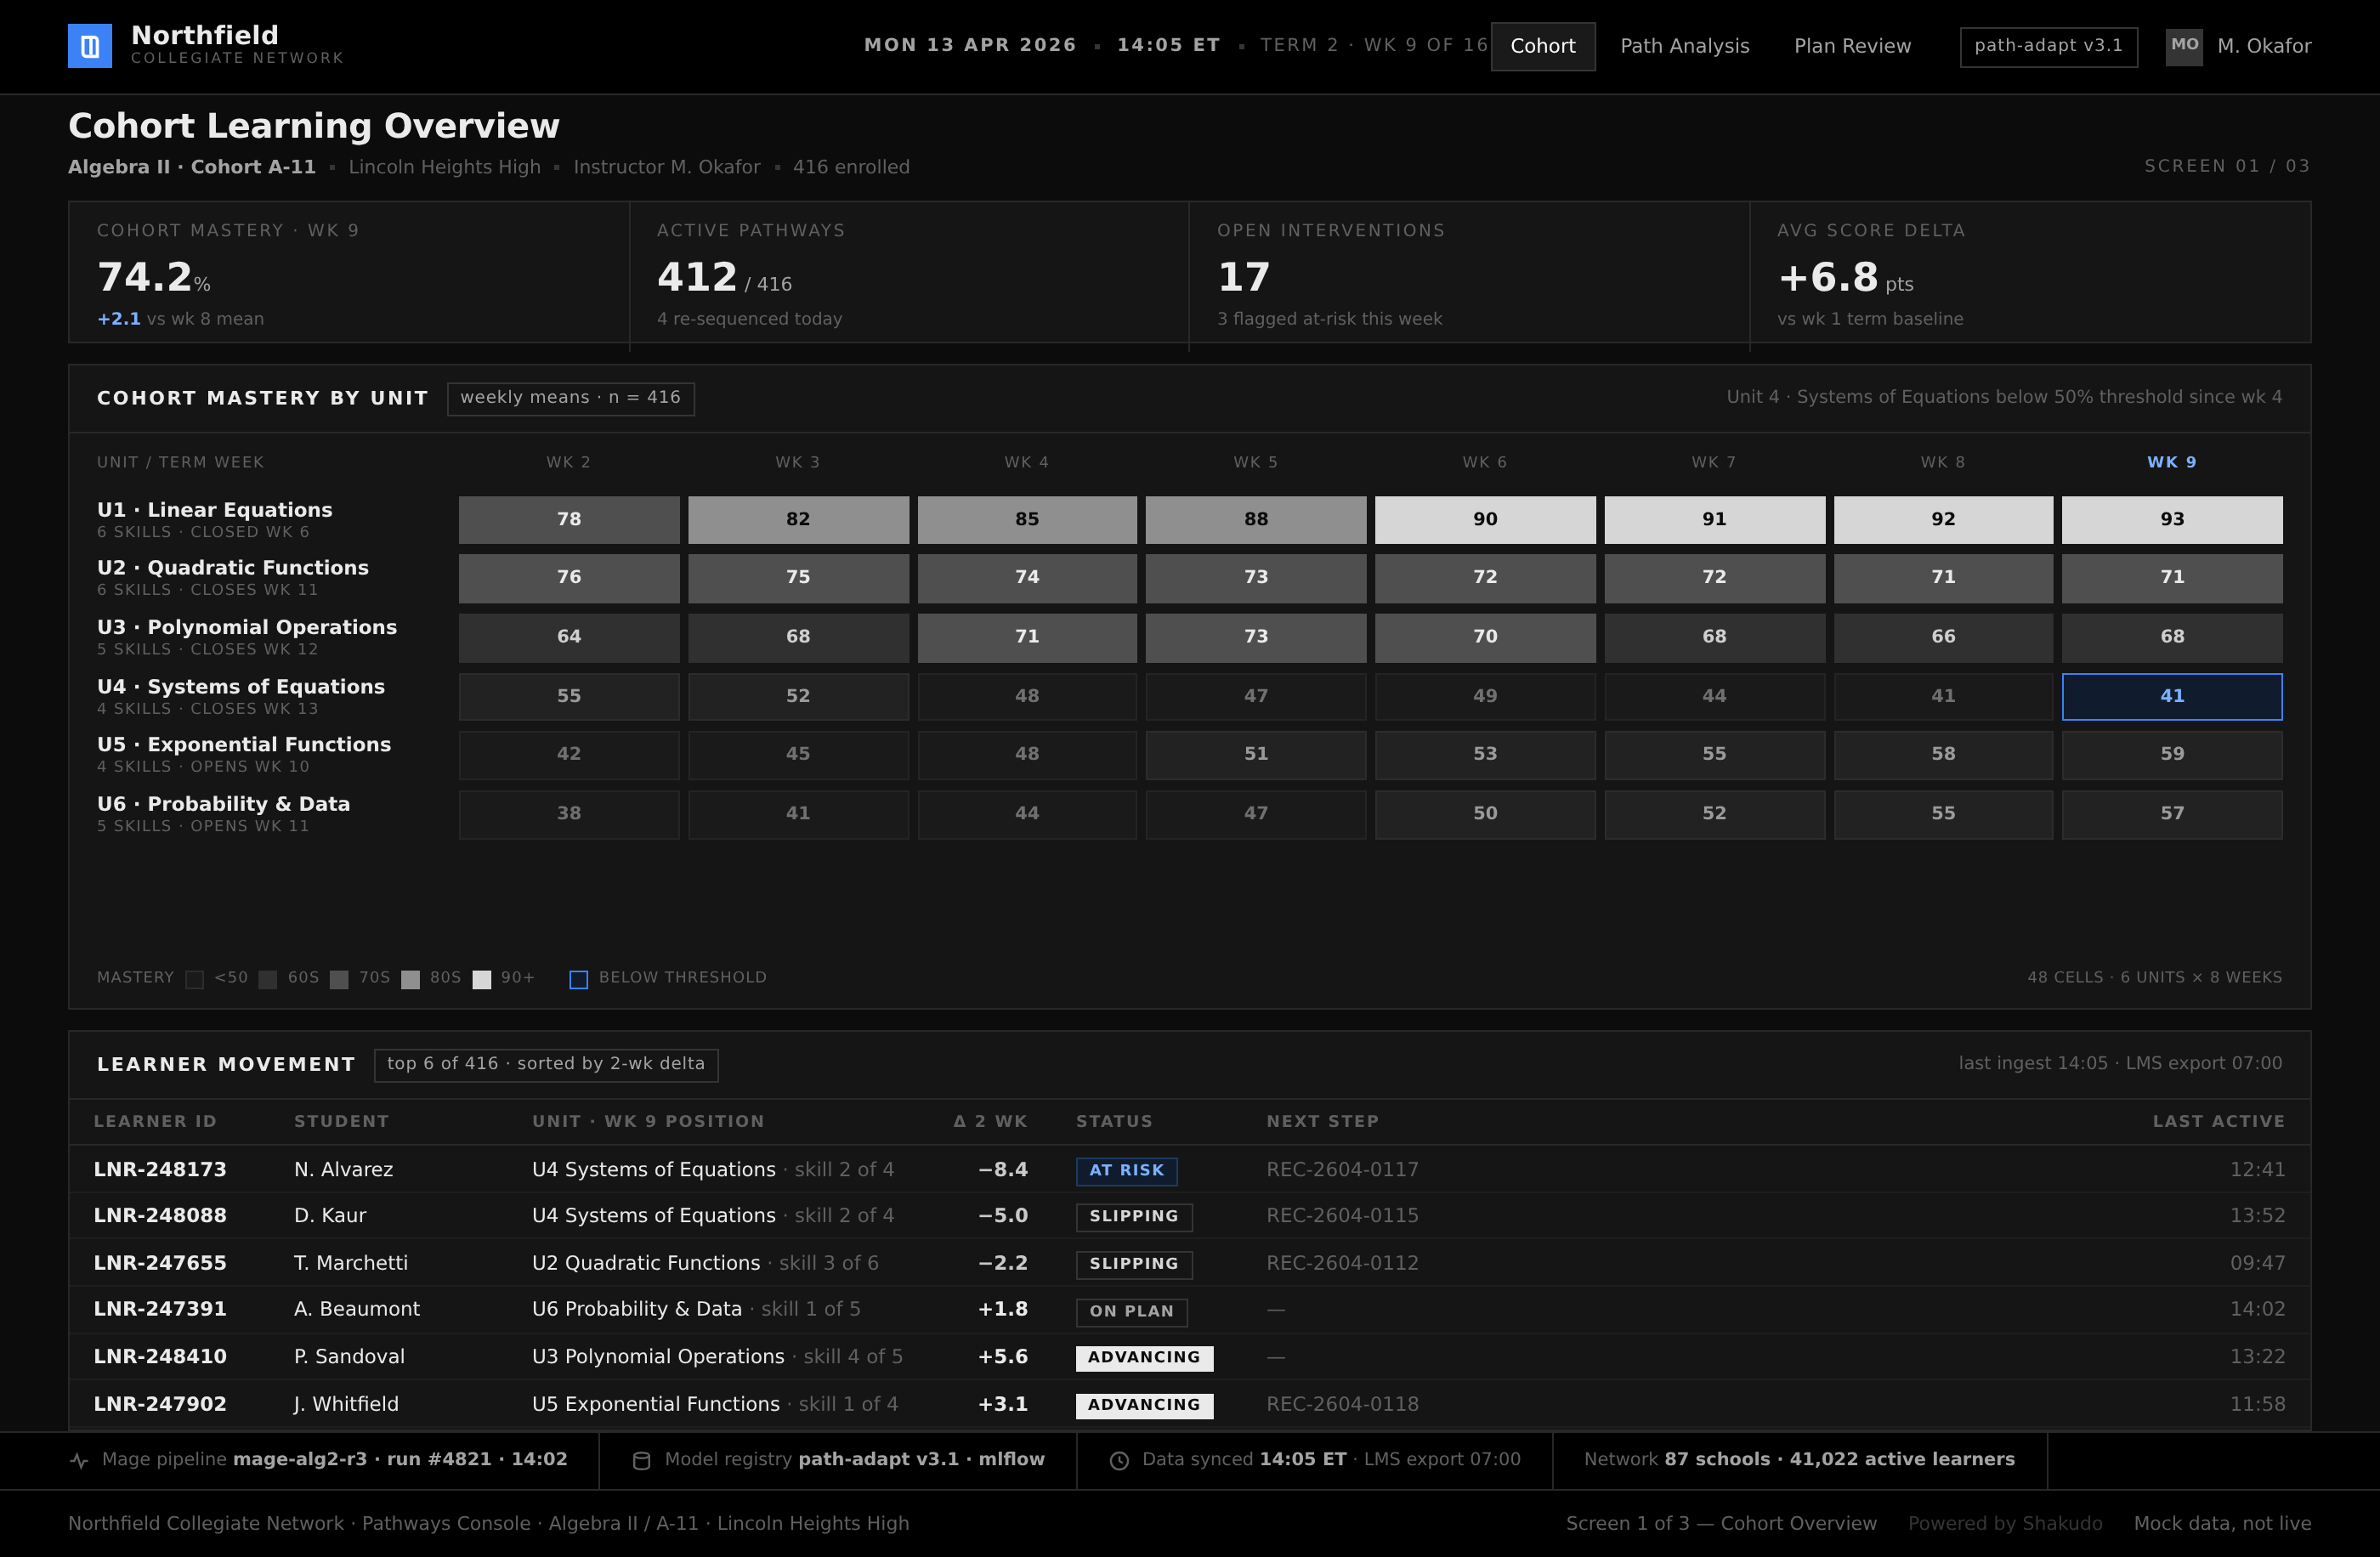The image size is (2380, 1557).
Task: Open recommendation REC-2604-0117
Action: pos(1342,1169)
